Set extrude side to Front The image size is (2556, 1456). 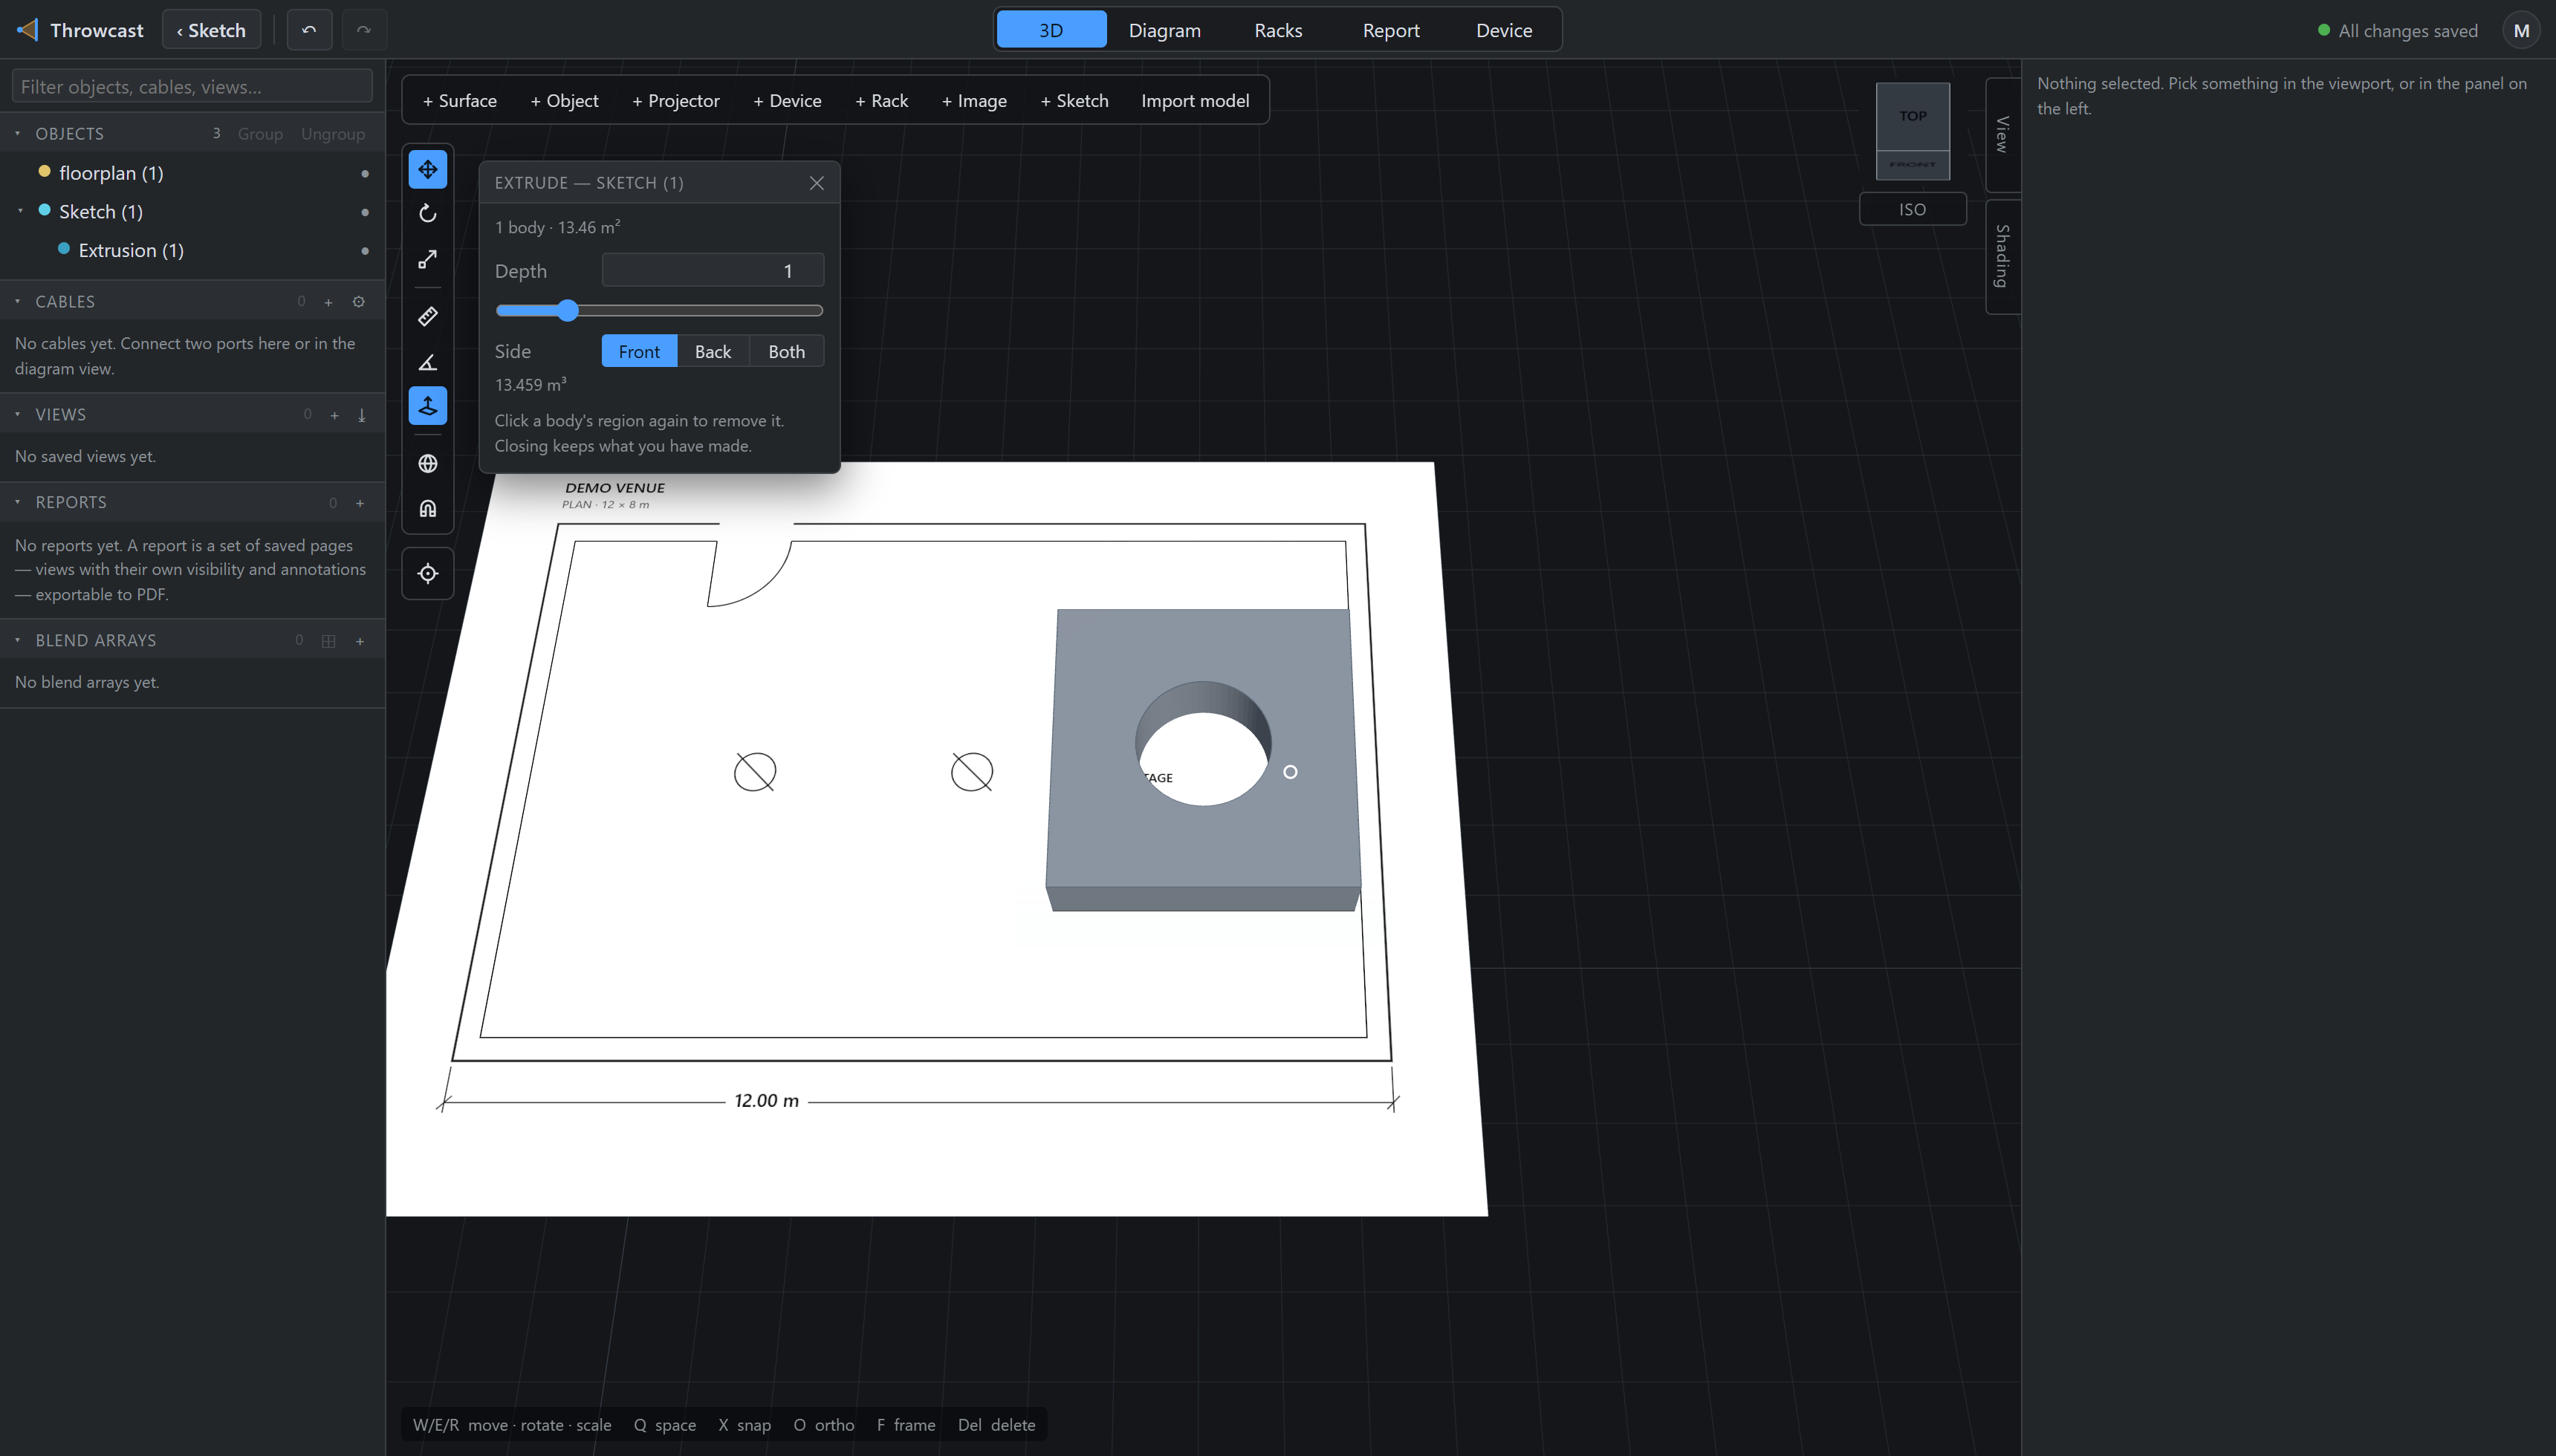click(x=639, y=351)
